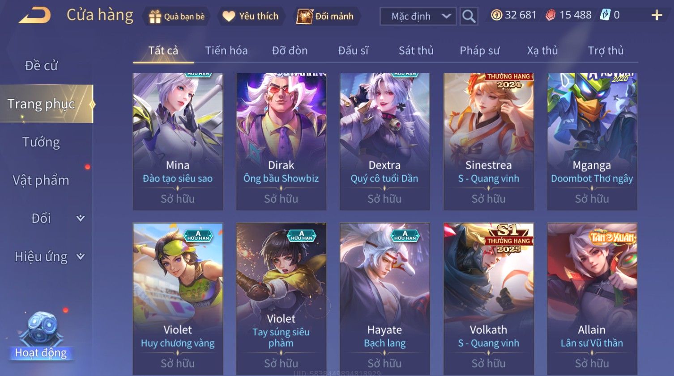Image resolution: width=674 pixels, height=376 pixels.
Task: Switch to the Sát thủ tab
Action: click(416, 50)
